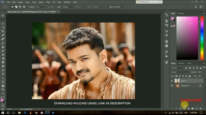The width and height of the screenshot is (206, 115).
Task: Select the Move tool
Action: [3, 16]
